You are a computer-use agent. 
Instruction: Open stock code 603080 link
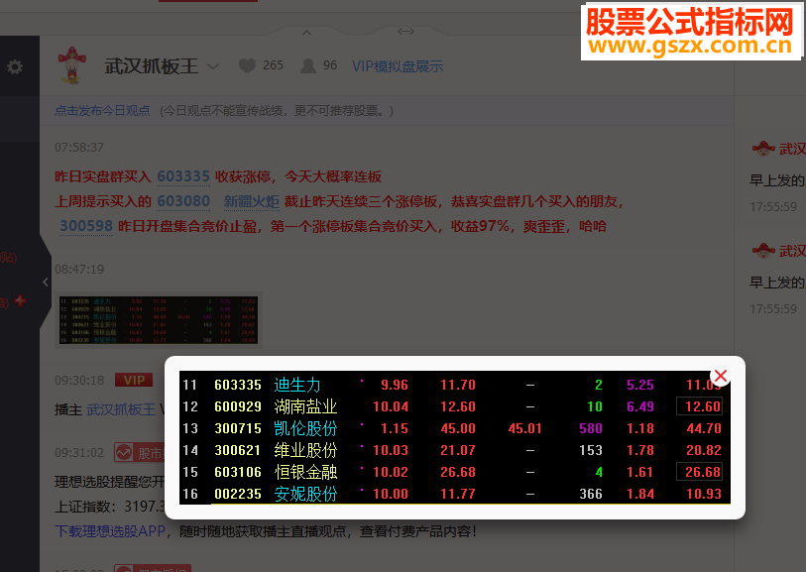(183, 201)
